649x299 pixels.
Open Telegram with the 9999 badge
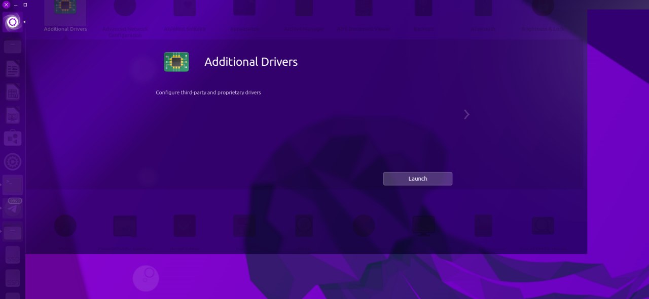[x=13, y=208]
